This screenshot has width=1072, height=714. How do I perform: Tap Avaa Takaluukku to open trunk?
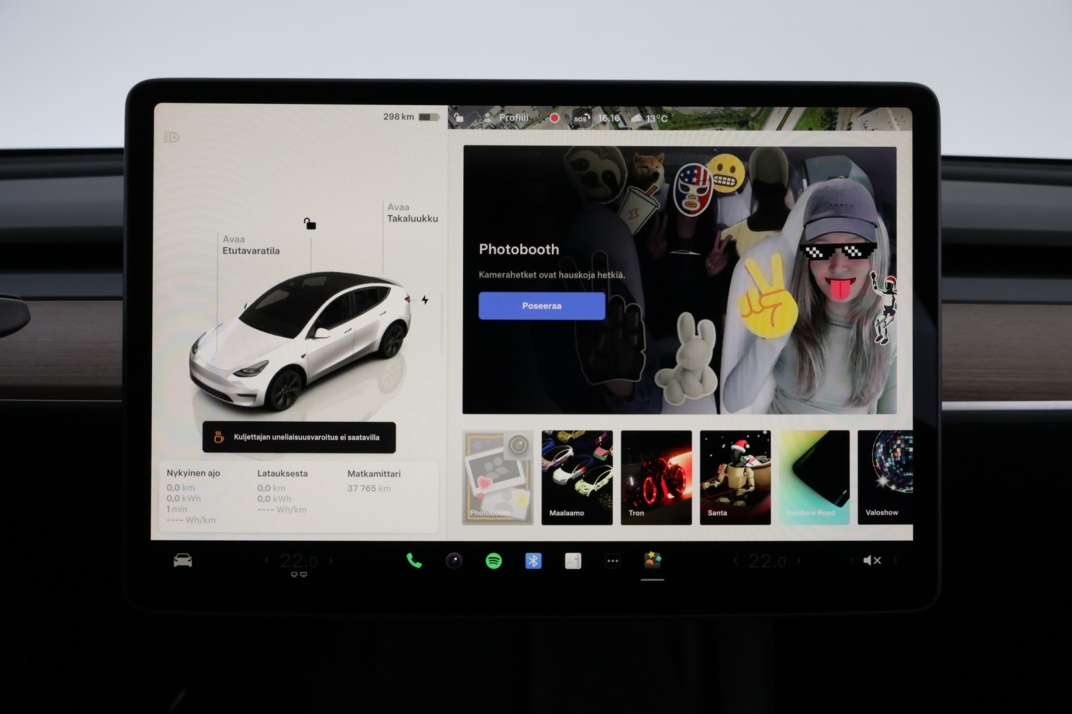[x=412, y=213]
